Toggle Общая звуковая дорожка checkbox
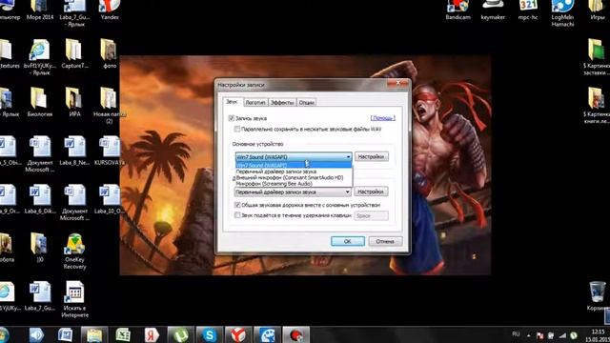Screen dimensions: 610x343 (237, 205)
